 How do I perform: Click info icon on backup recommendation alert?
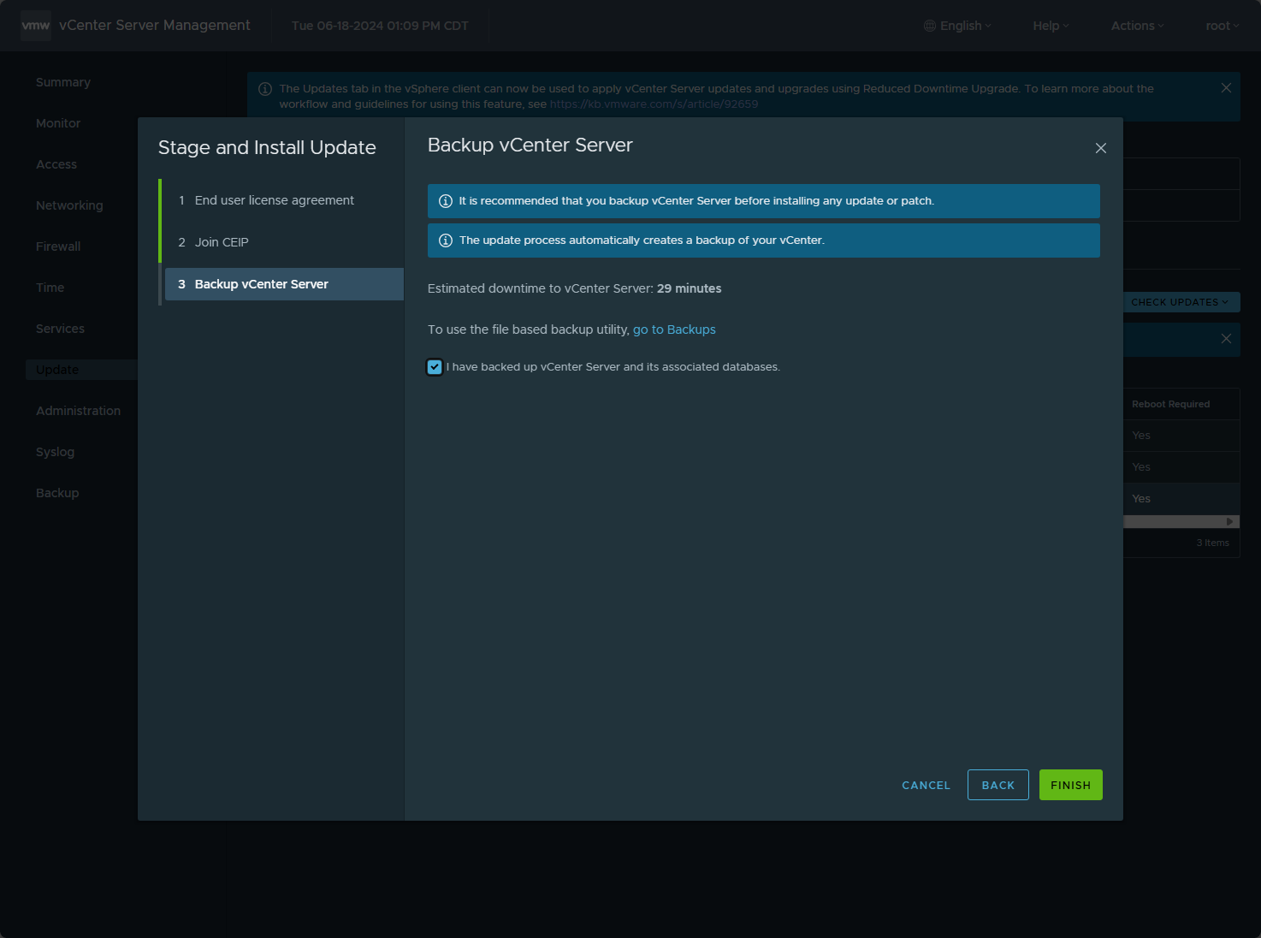tap(446, 201)
